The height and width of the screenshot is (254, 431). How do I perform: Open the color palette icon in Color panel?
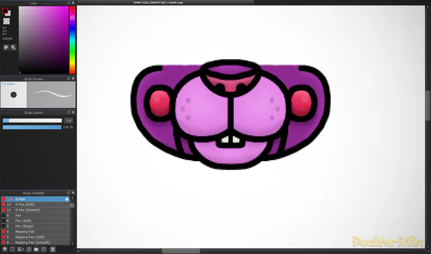(6, 47)
